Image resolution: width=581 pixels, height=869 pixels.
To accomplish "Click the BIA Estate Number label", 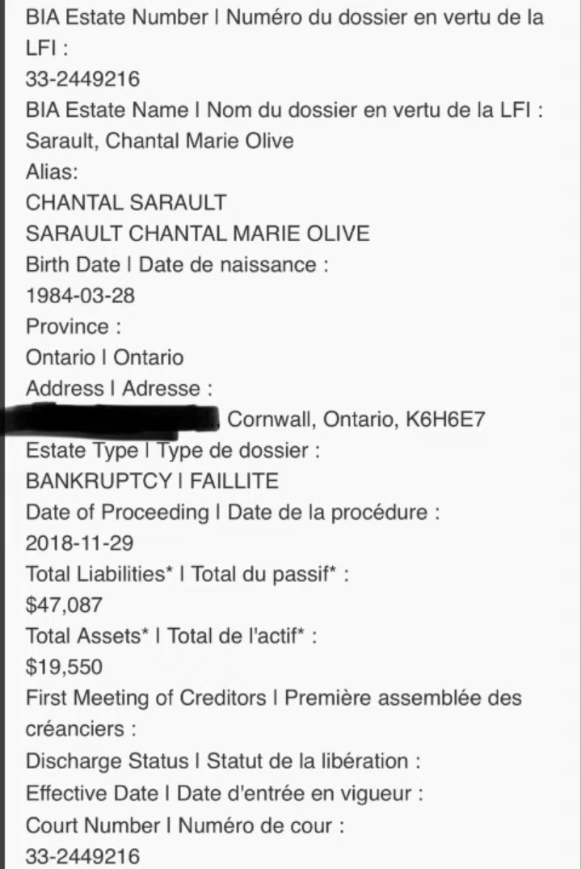I will [284, 32].
